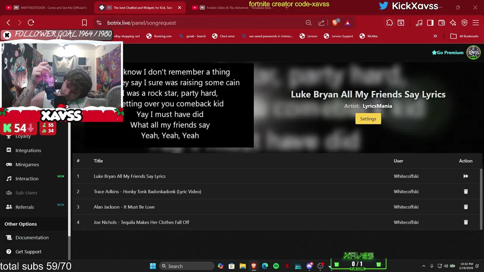Screen dimensions: 484x272
Task: Open Get Support in the sidebar
Action: [x=28, y=252]
